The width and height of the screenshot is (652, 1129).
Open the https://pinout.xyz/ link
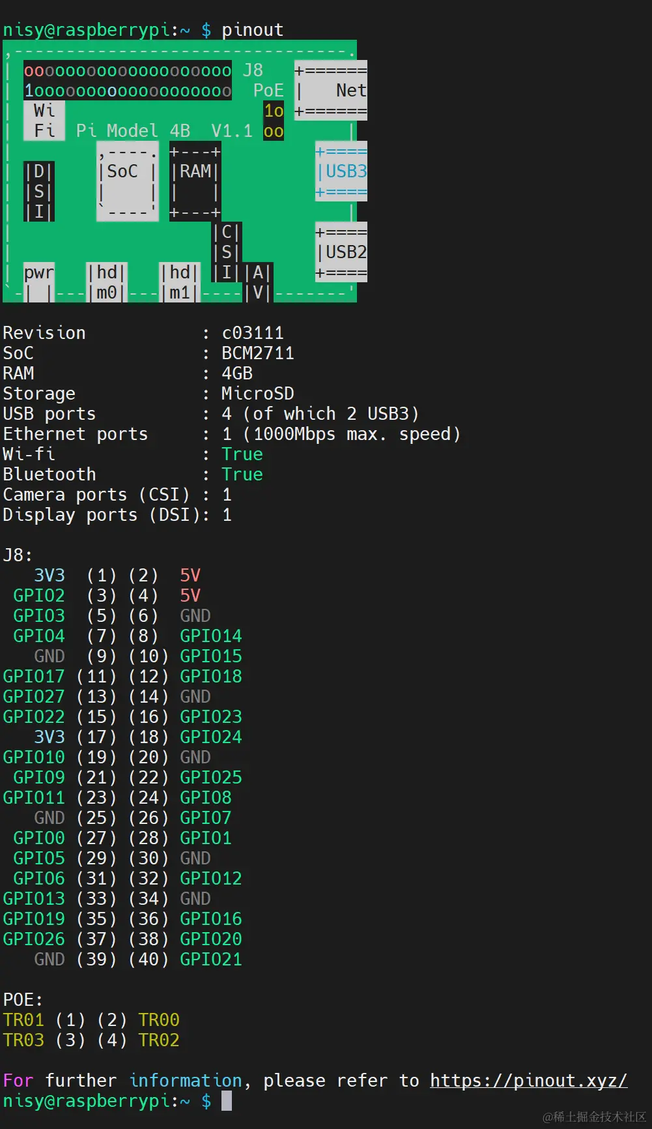click(528, 1080)
